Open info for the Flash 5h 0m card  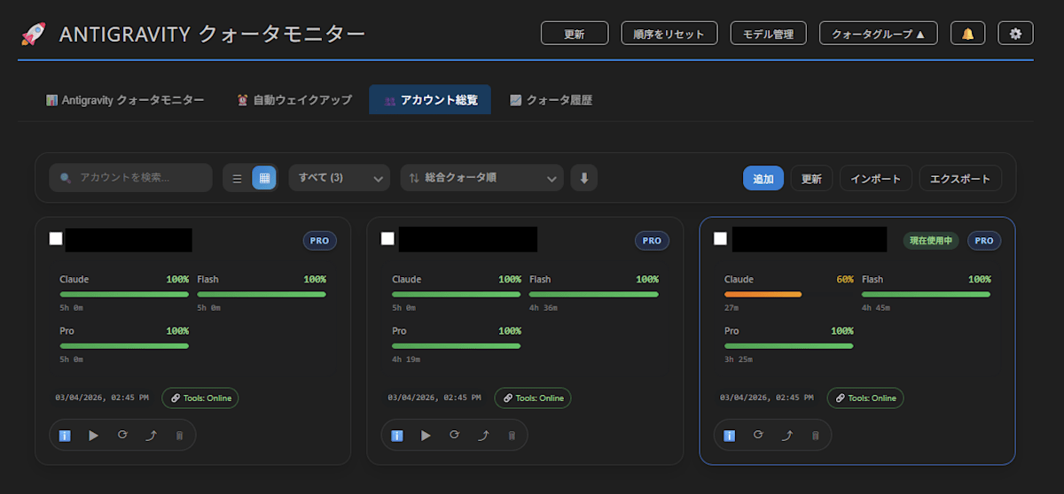(65, 436)
